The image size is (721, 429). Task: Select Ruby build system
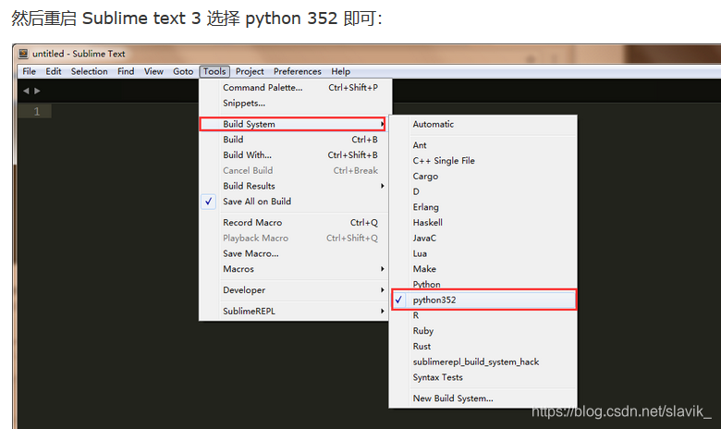[x=483, y=331]
